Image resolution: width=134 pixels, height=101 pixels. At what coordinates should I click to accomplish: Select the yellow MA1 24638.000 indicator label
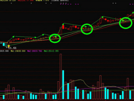coord(18,51)
